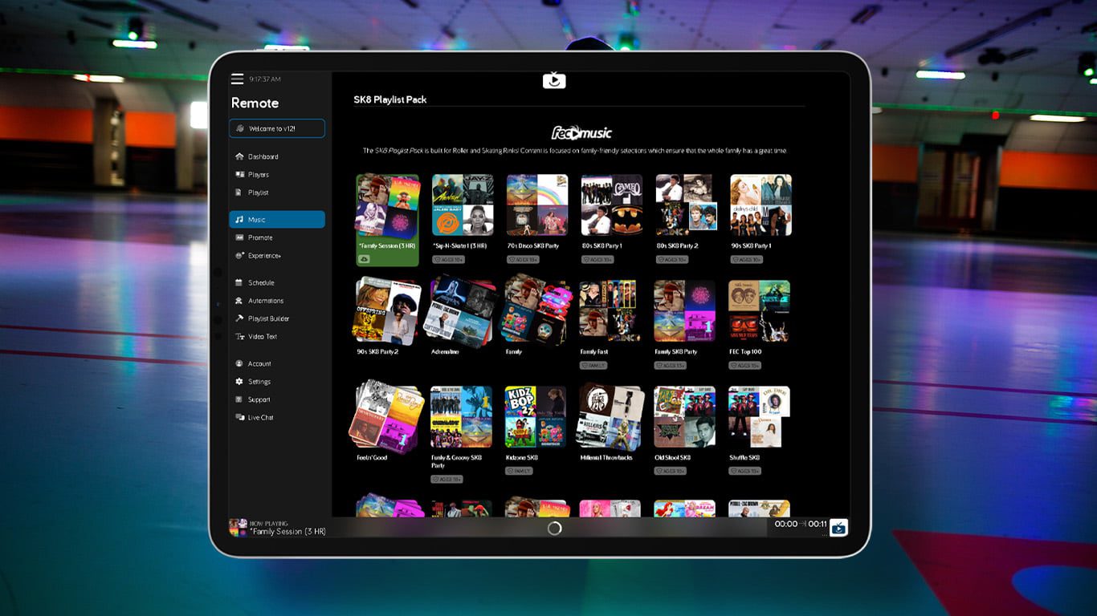This screenshot has height=616, width=1097.
Task: Click the TV logo icon at top center
Action: coord(554,79)
